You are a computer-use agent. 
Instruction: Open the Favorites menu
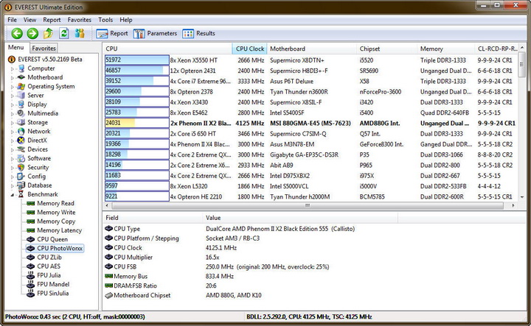[x=80, y=20]
